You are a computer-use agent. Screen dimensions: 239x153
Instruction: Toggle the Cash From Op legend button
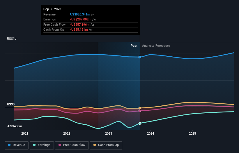tap(106, 145)
